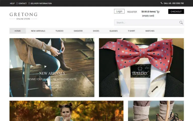
Task: Select the T-Shirt menu item
Action: click(x=131, y=31)
